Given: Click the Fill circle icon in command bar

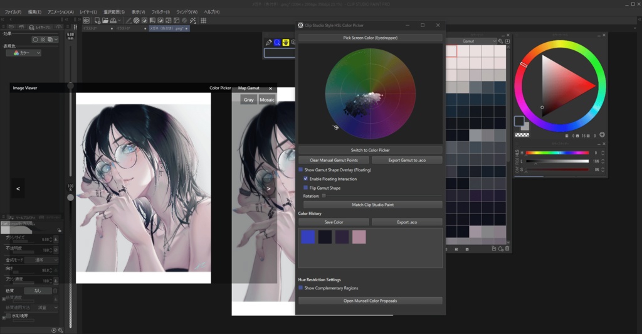Looking at the screenshot, I should (x=137, y=21).
